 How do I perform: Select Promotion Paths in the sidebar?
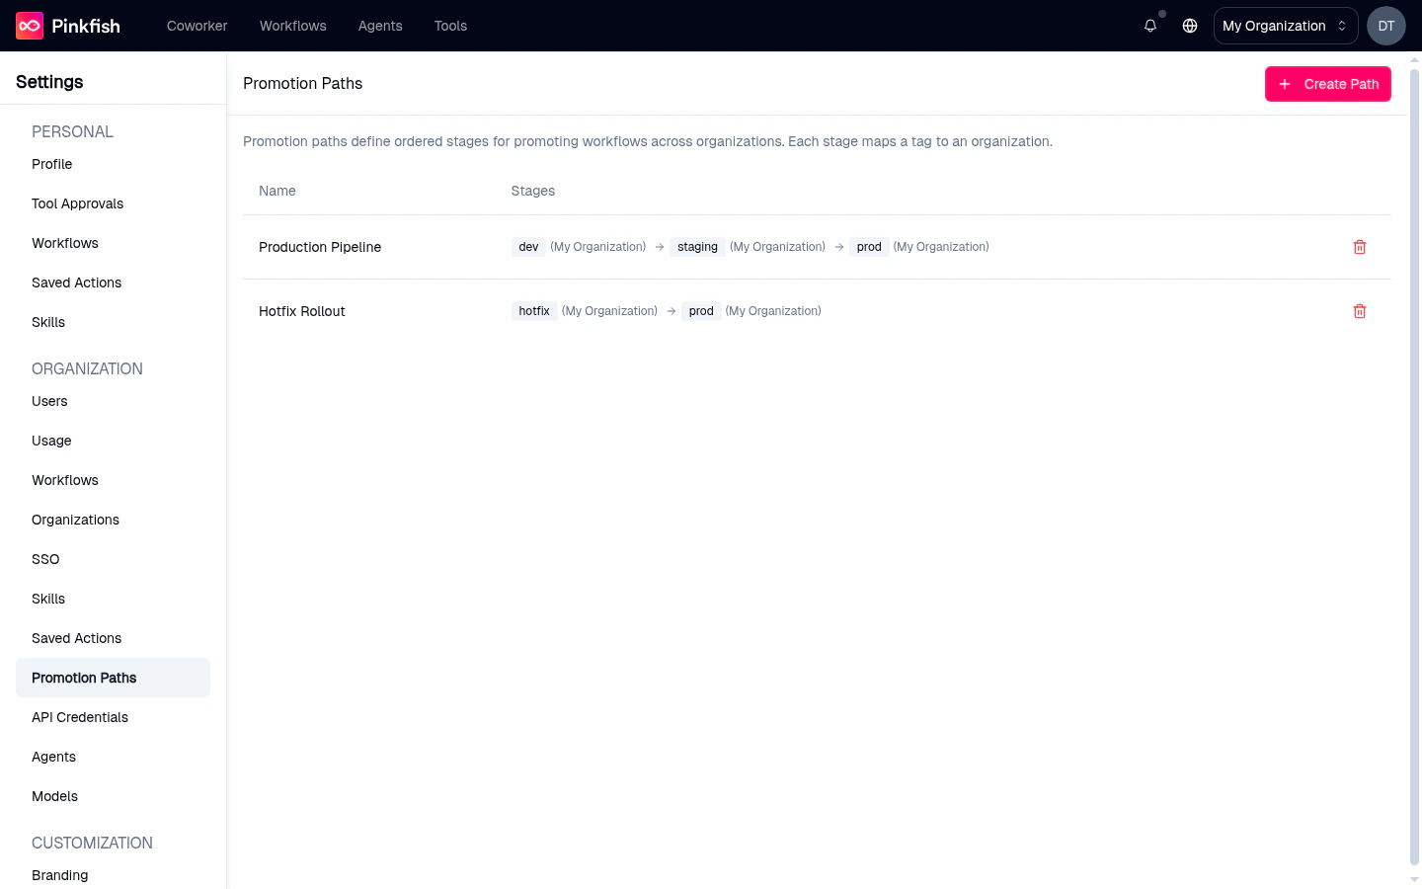click(84, 678)
